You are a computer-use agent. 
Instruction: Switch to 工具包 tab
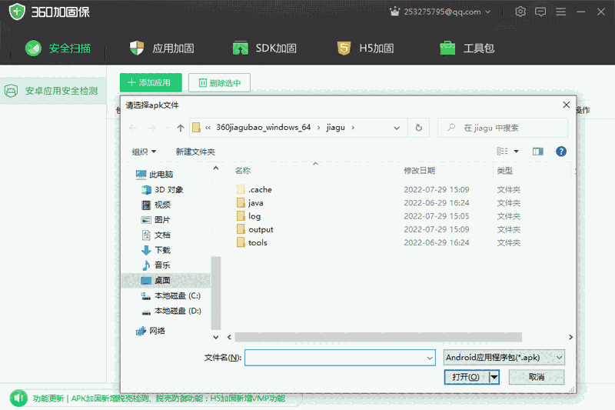[x=467, y=48]
